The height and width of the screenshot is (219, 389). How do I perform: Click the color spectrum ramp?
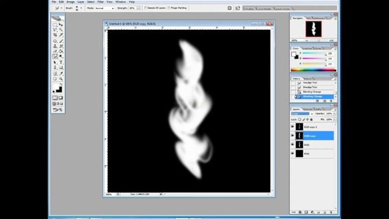tap(314, 70)
